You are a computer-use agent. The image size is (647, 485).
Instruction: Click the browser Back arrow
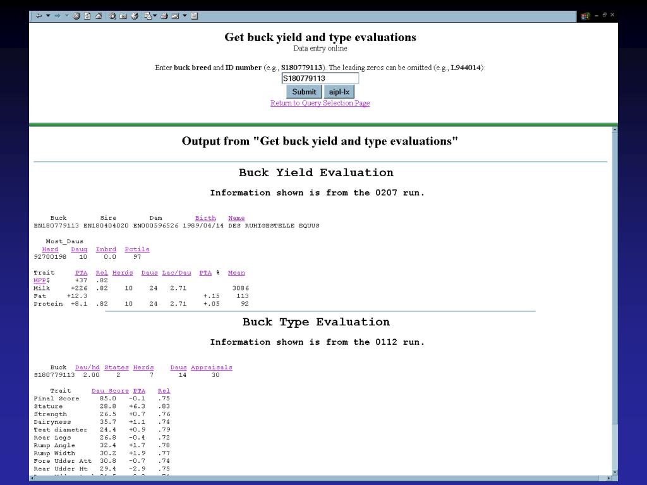[x=39, y=16]
